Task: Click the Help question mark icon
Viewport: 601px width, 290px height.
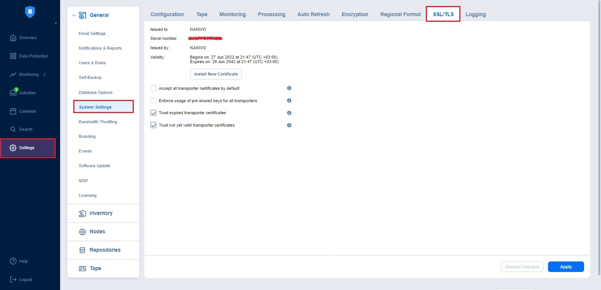Action: [x=13, y=261]
